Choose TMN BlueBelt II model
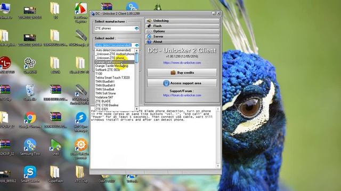The image size is (341, 191). pyautogui.click(x=115, y=85)
